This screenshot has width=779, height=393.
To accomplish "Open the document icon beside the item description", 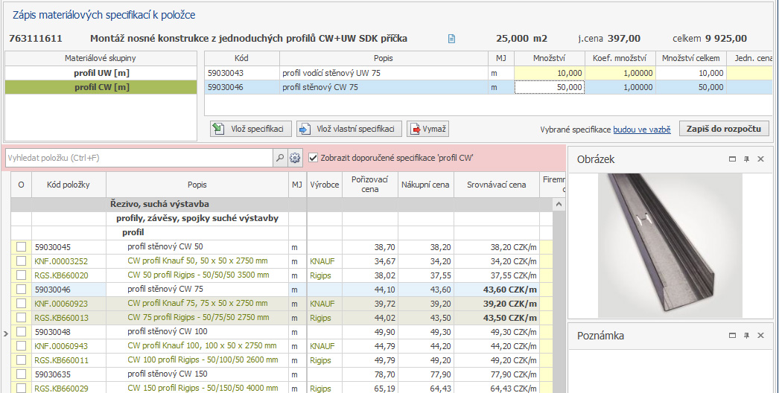I will coord(451,39).
